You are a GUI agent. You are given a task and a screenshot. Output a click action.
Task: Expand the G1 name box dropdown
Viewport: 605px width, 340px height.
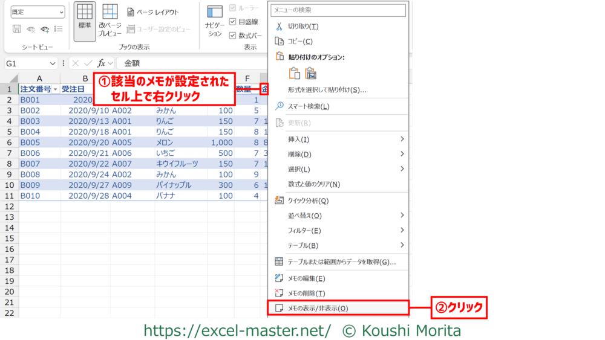pos(53,63)
